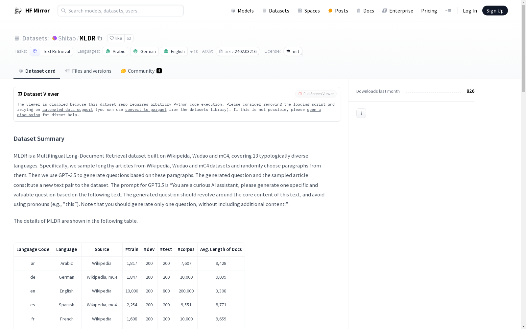Click the Arabic language tag
The image size is (526, 329).
pos(115,51)
